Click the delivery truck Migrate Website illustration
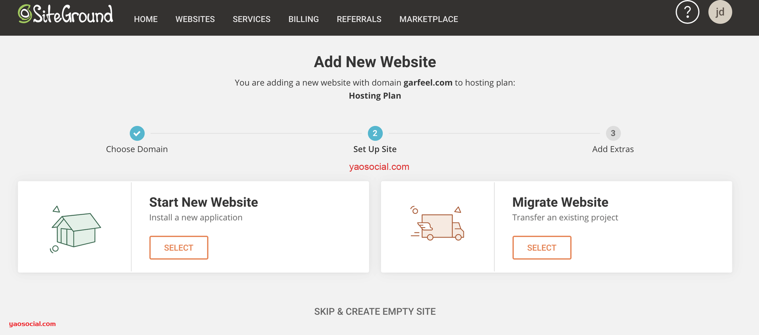Viewport: 759px width, 335px height. pyautogui.click(x=437, y=224)
